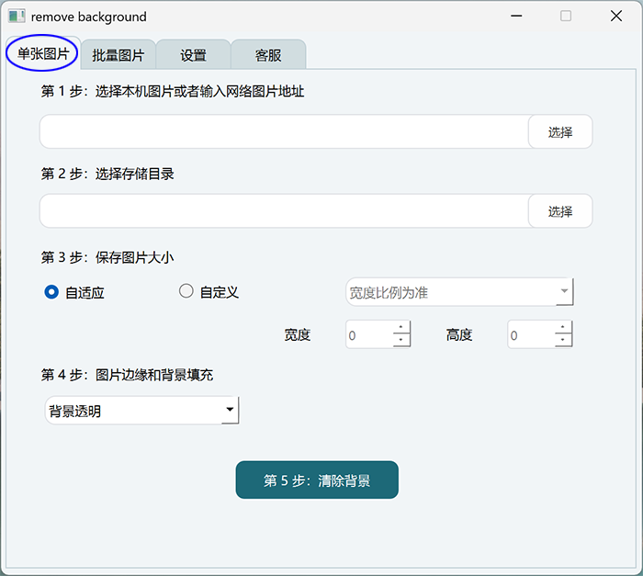The image size is (643, 576).
Task: Select the 自定义 radio button
Action: [x=186, y=291]
